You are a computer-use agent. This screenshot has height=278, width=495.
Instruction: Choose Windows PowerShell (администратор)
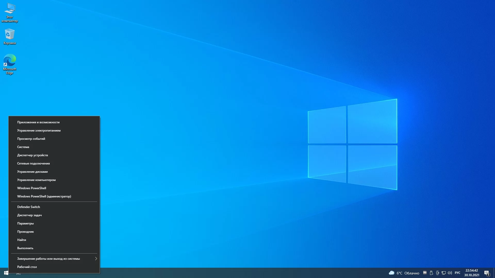point(44,196)
